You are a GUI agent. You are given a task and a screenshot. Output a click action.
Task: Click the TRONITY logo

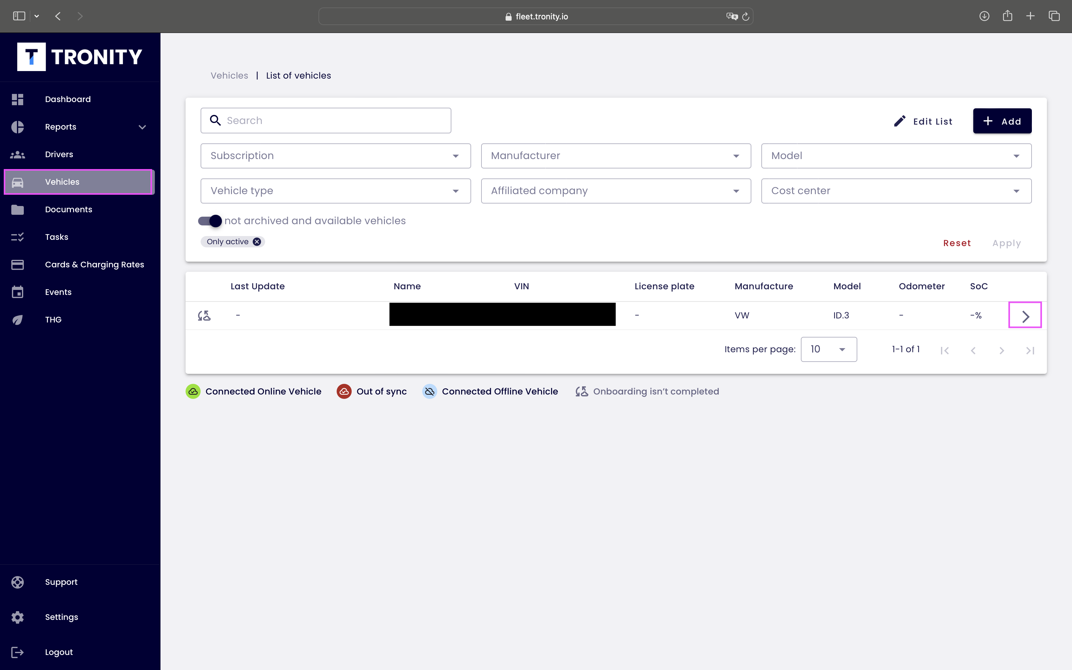click(x=80, y=57)
